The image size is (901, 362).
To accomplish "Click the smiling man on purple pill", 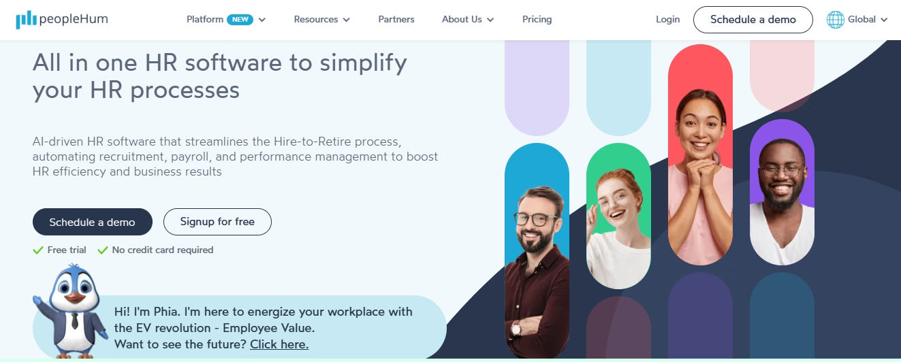I will coord(782,192).
